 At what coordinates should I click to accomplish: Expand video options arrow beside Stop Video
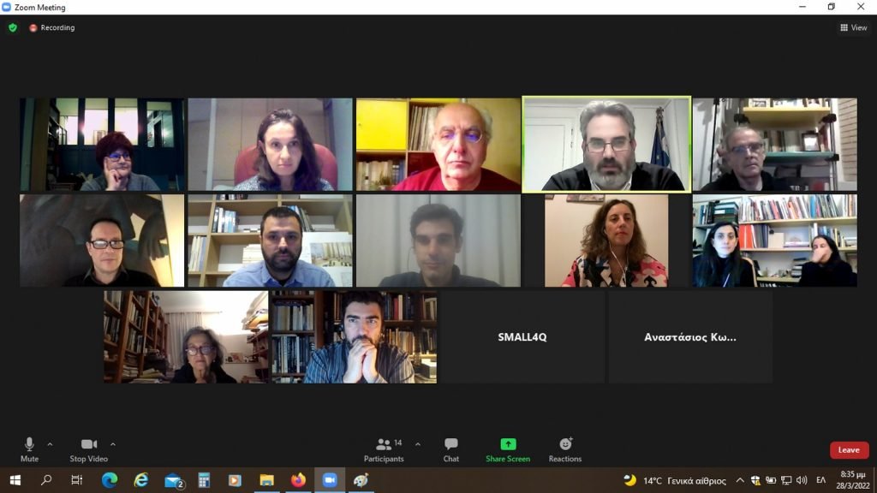(x=113, y=444)
